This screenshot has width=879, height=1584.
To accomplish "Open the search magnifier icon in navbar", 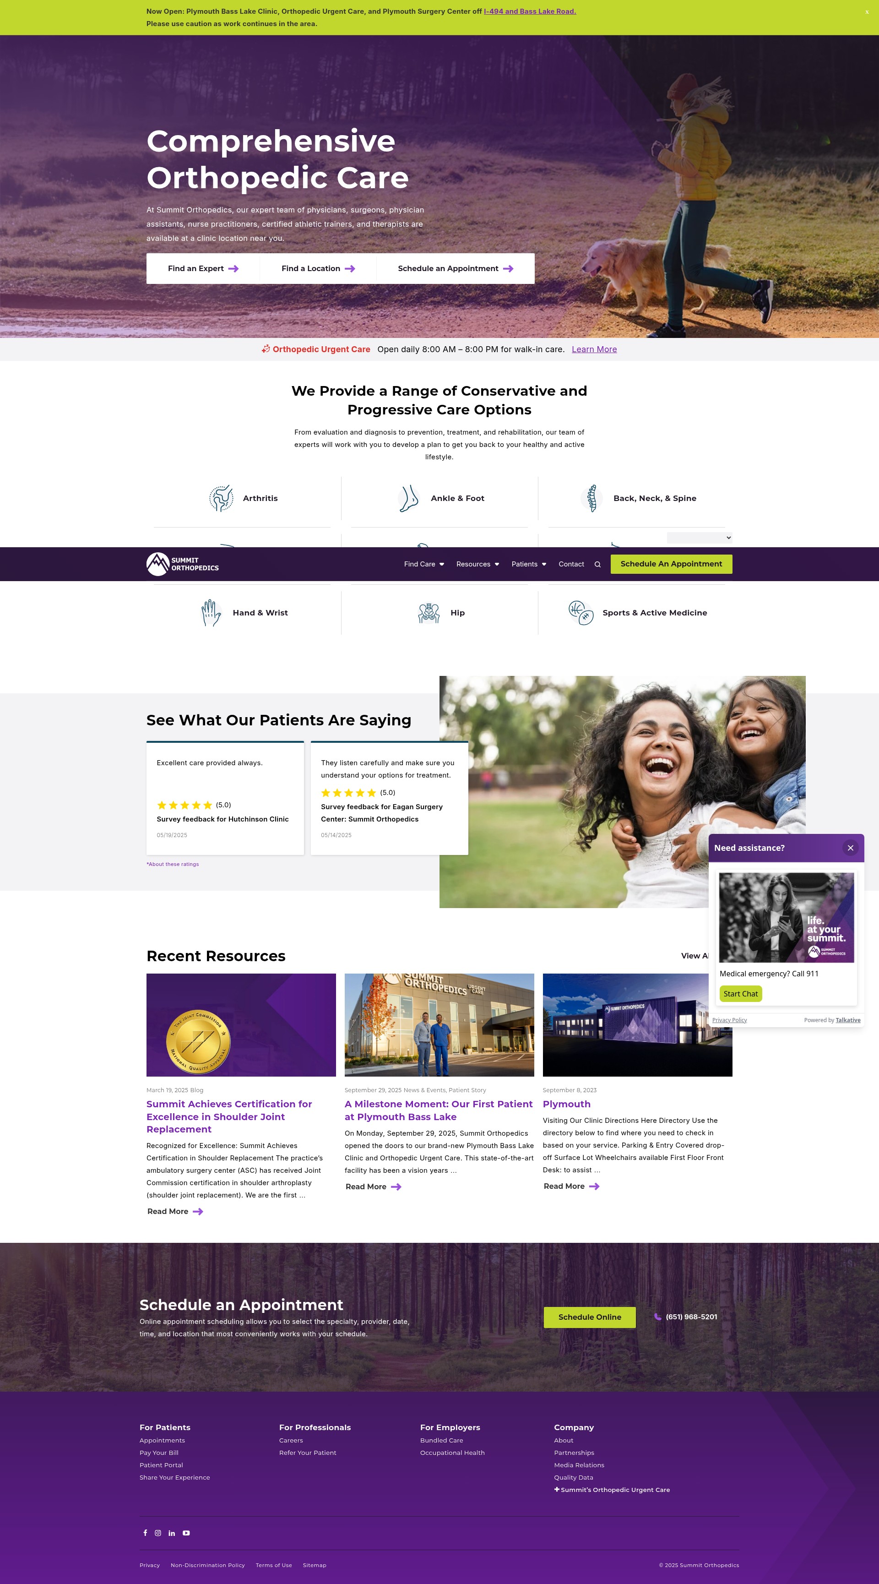I will tap(597, 565).
